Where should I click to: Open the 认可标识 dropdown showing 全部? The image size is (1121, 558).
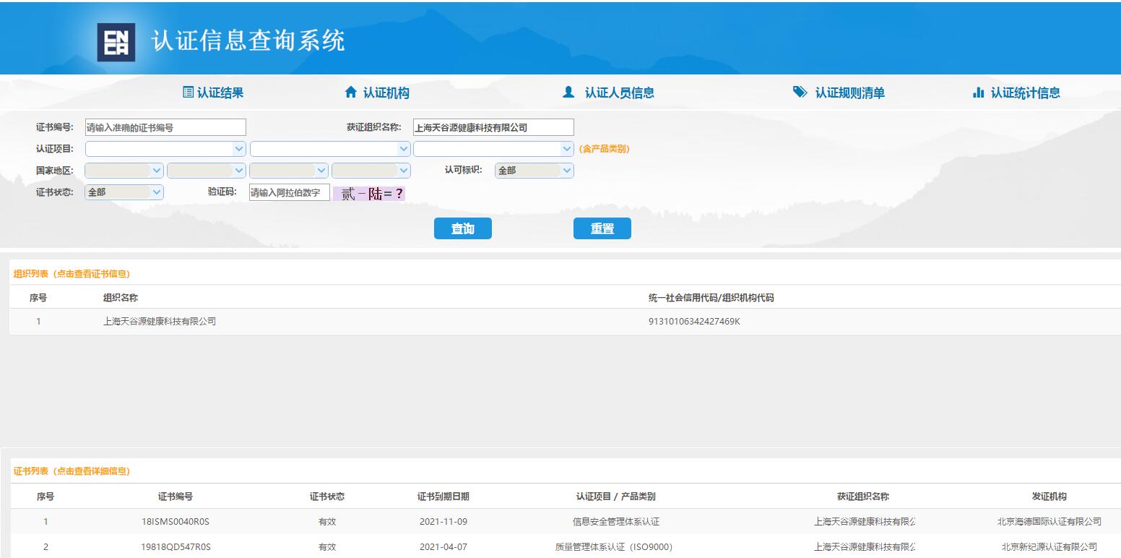click(534, 171)
